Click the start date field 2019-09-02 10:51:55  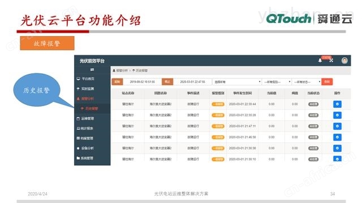pyautogui.click(x=142, y=82)
